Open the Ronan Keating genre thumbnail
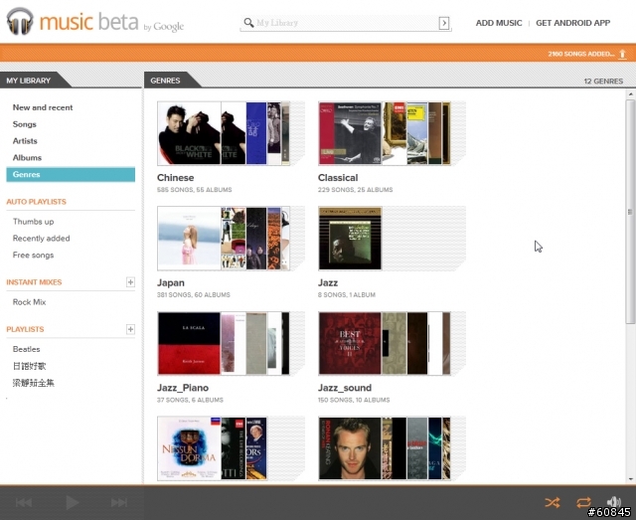Viewport: 636px width, 520px height. click(x=385, y=448)
